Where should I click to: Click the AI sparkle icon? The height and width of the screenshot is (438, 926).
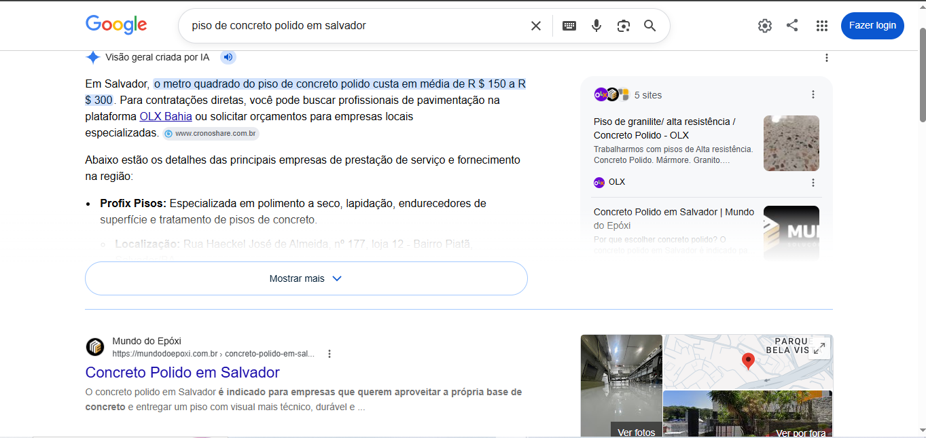coord(93,57)
